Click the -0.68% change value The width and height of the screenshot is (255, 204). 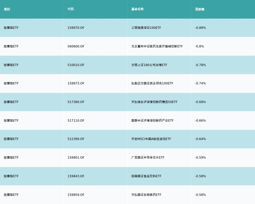pos(200,102)
